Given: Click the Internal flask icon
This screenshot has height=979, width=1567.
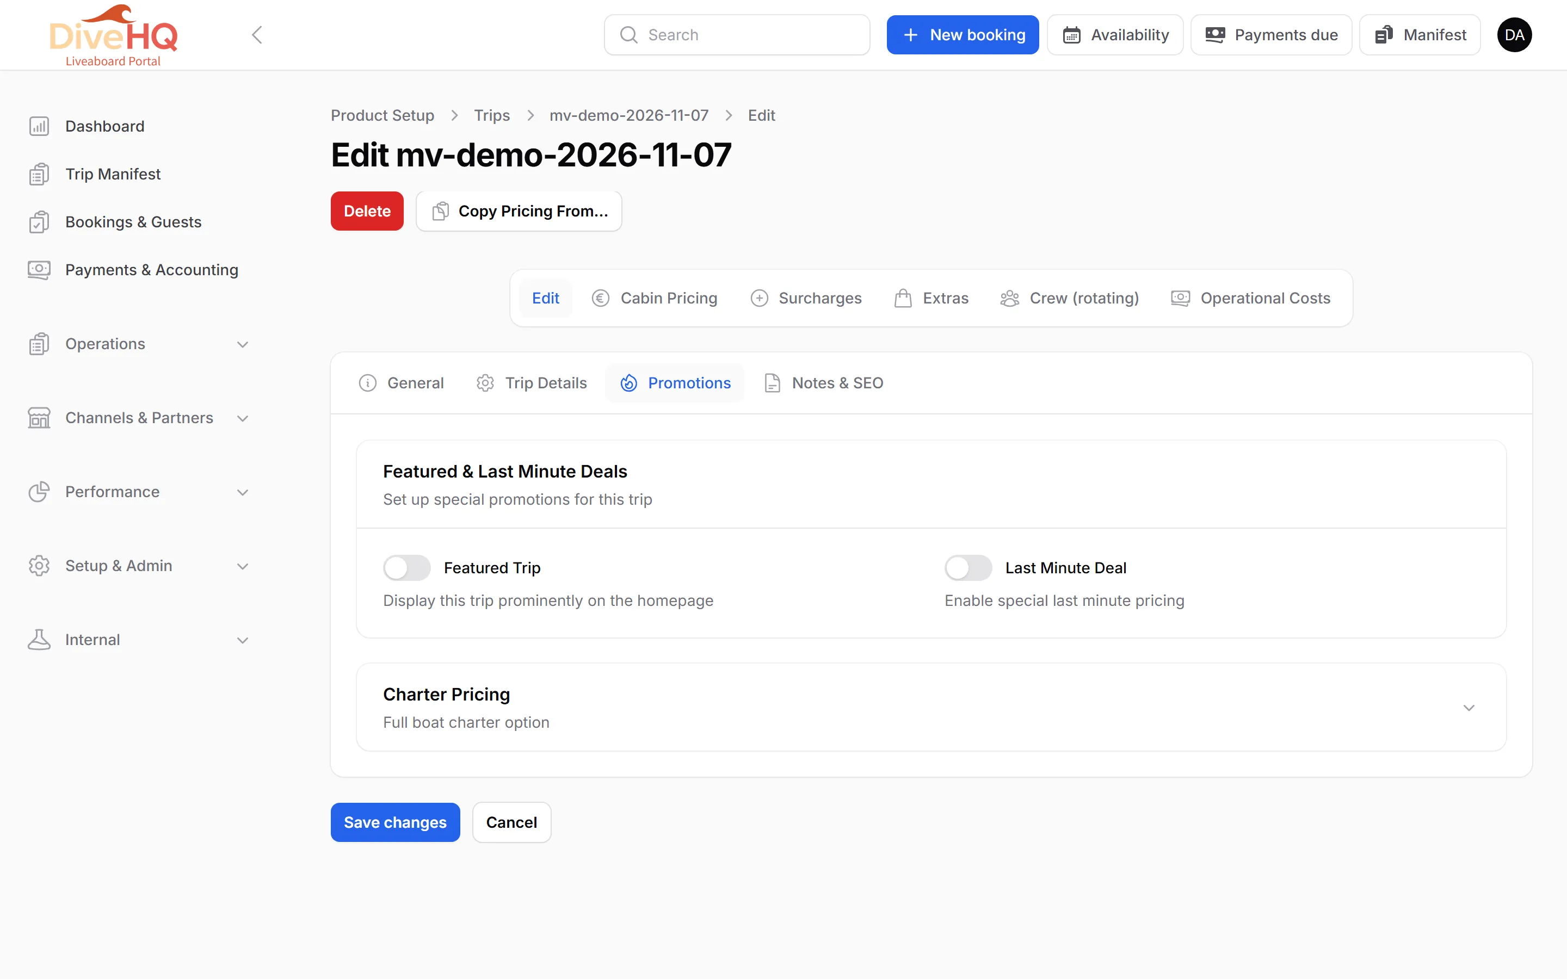Looking at the screenshot, I should tap(39, 640).
